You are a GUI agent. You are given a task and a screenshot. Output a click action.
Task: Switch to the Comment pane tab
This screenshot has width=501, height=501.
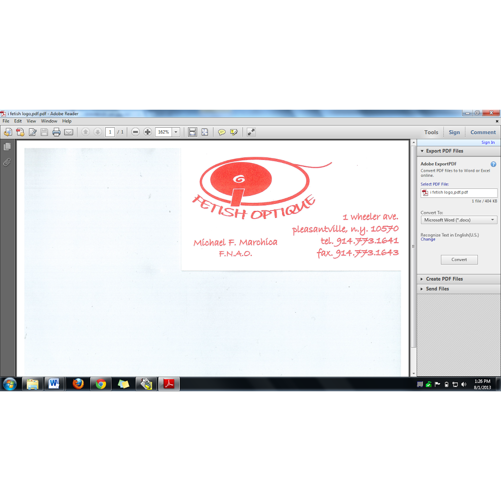click(483, 132)
